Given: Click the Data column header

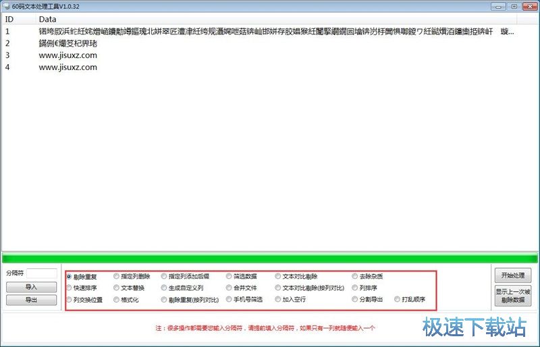Looking at the screenshot, I should click(276, 20).
